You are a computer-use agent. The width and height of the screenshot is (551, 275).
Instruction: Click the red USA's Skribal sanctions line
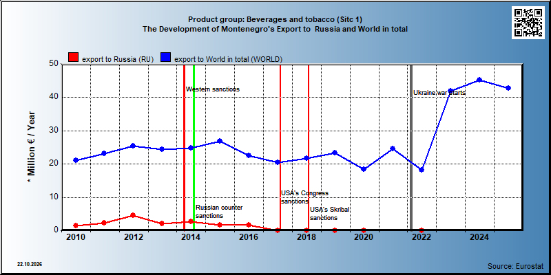pos(309,147)
